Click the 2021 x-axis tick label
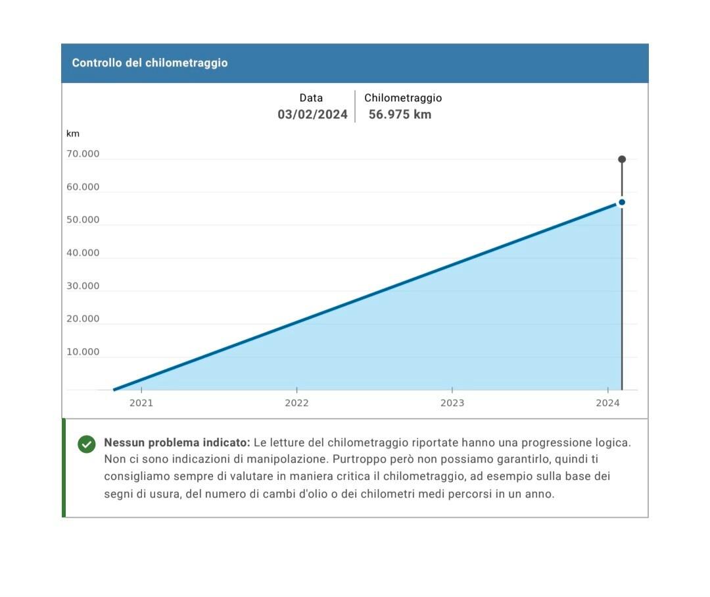Viewport: 710px width, 597px height. coord(141,403)
